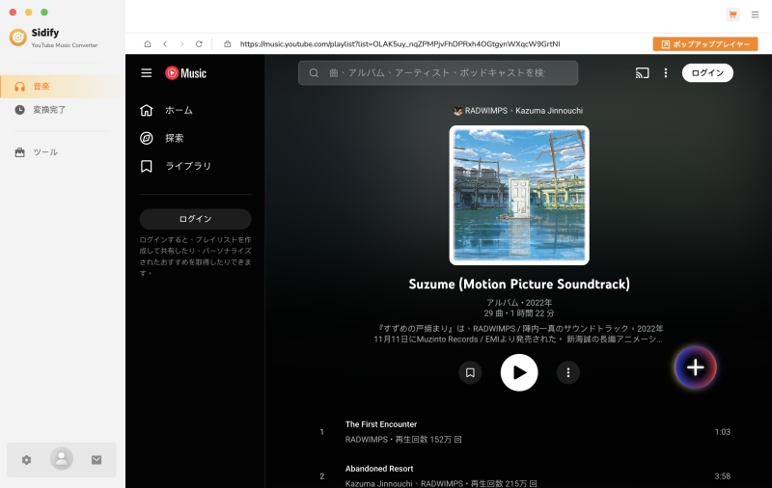Click RADWIMPS under The First Encounter
The height and width of the screenshot is (488, 772).
pos(367,440)
